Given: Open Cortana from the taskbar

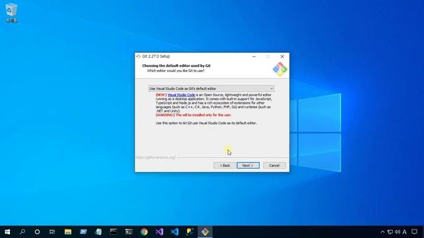Looking at the screenshot, I should [37, 232].
